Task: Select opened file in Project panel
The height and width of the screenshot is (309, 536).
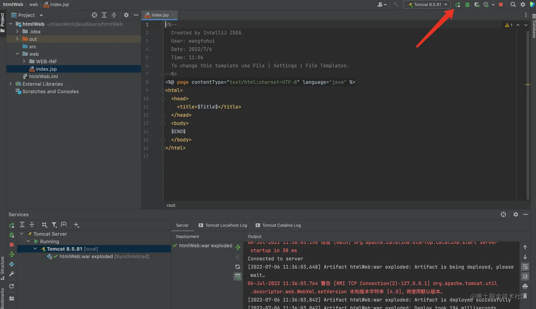Action: (94, 15)
